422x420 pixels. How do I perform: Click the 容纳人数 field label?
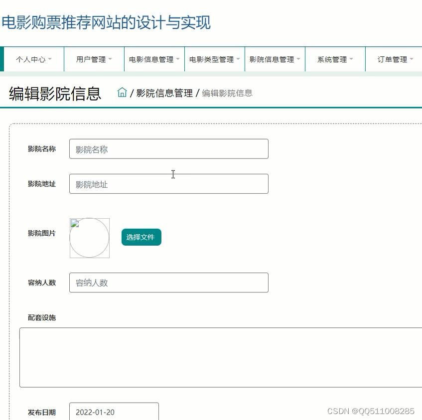pos(42,282)
